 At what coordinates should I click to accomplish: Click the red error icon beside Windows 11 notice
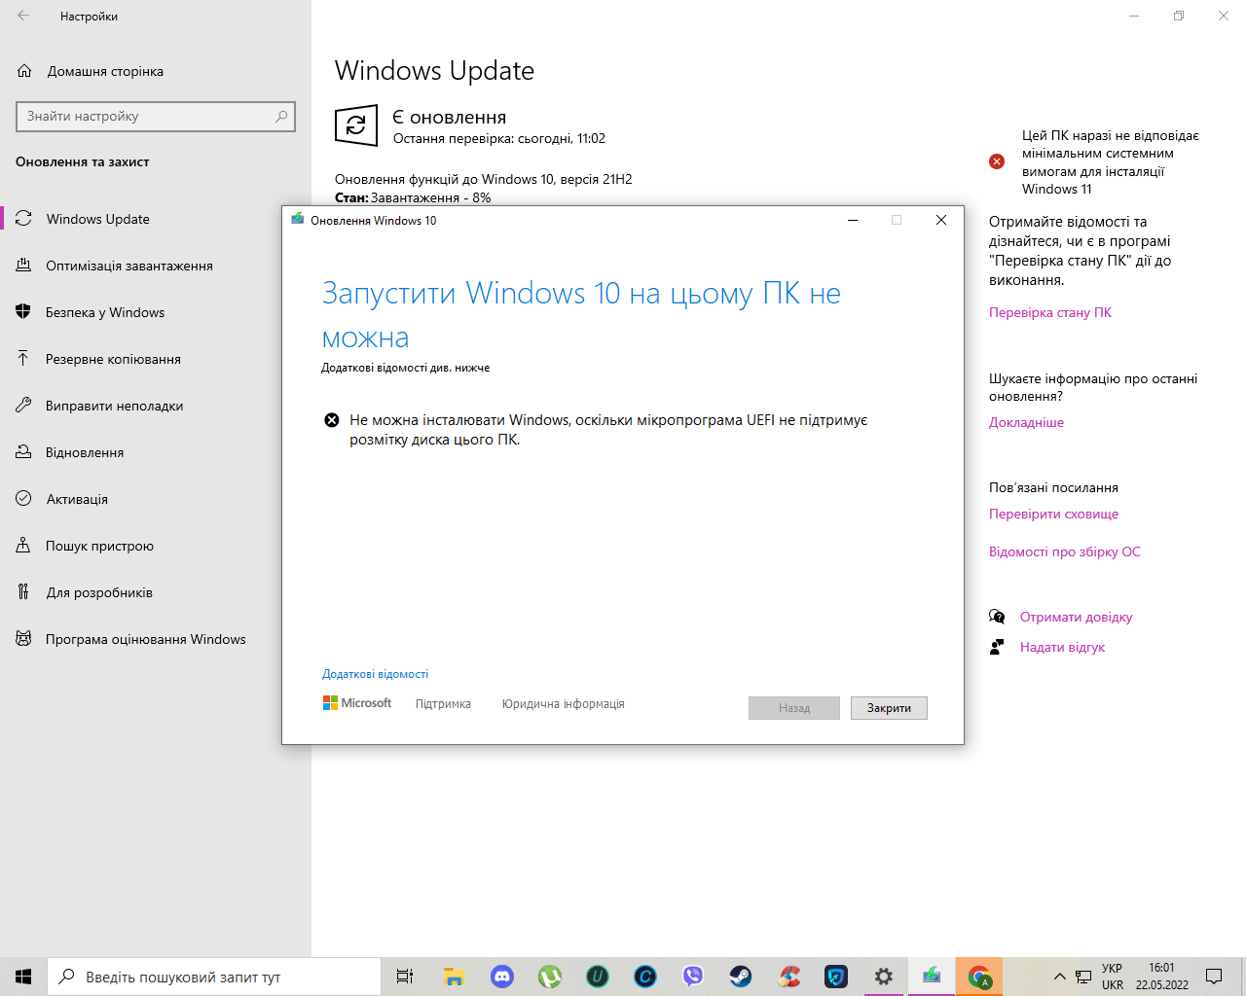coord(997,161)
